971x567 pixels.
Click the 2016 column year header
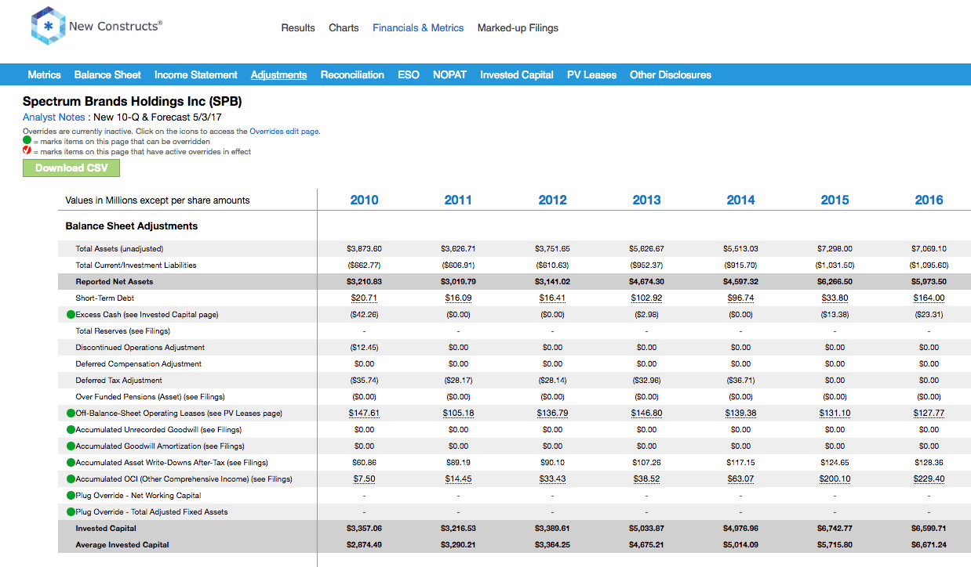pos(929,200)
